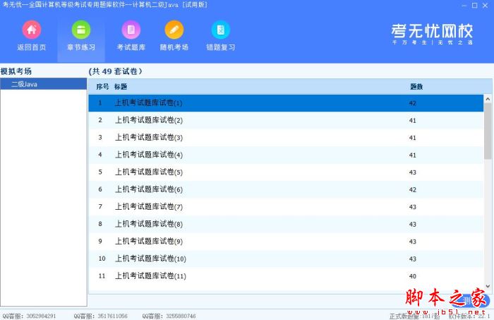The image size is (494, 320).
Task: Select row 上机考试题库试卷(11)
Action: point(286,276)
